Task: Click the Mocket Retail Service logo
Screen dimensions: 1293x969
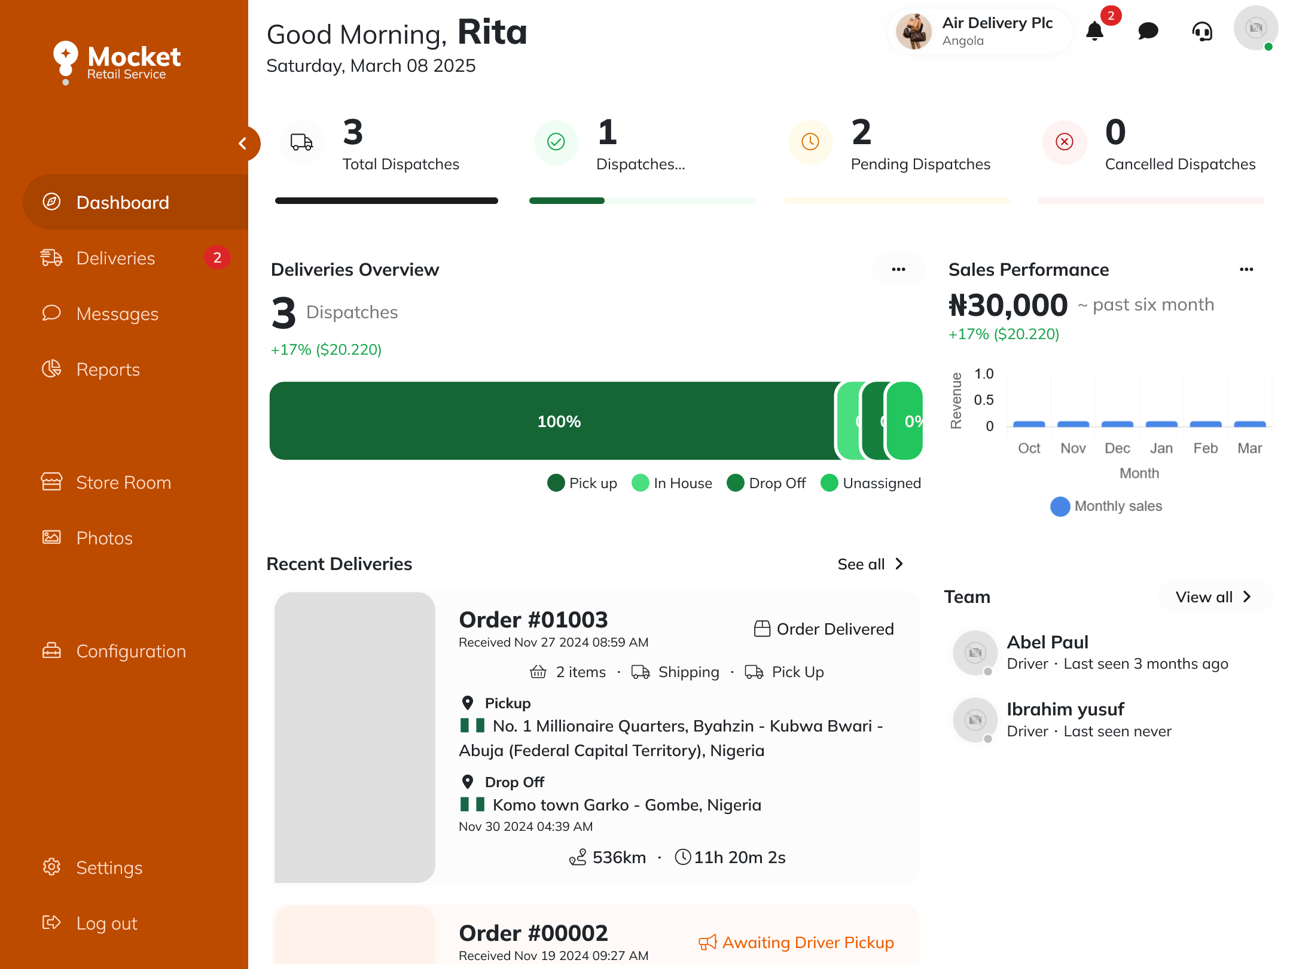Action: tap(117, 63)
